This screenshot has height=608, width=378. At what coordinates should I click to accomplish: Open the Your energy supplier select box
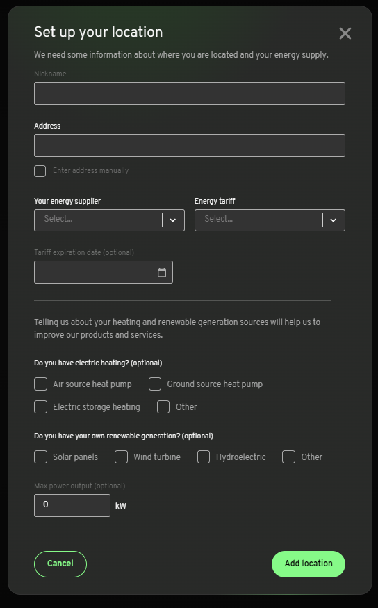click(x=109, y=220)
